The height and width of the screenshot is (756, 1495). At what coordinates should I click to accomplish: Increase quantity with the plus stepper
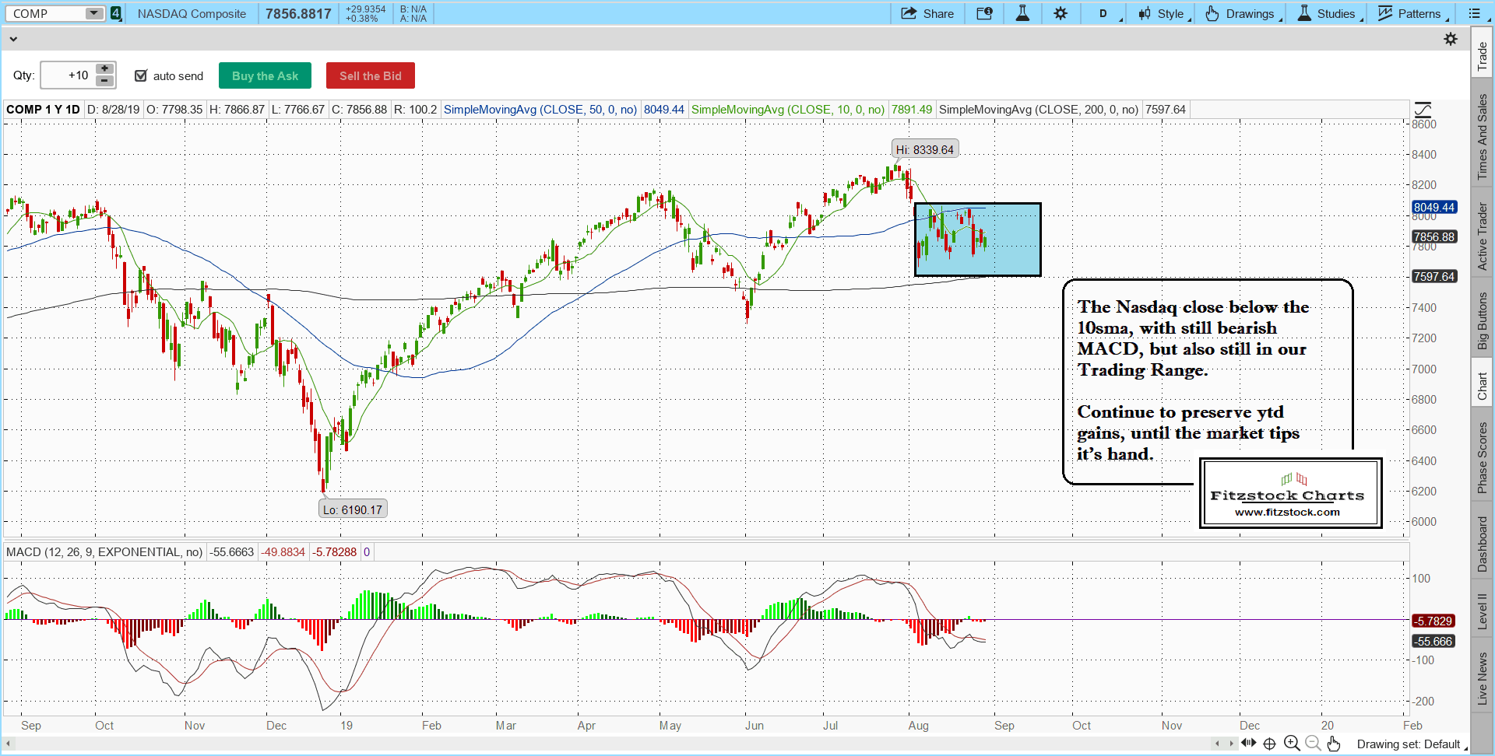(104, 69)
